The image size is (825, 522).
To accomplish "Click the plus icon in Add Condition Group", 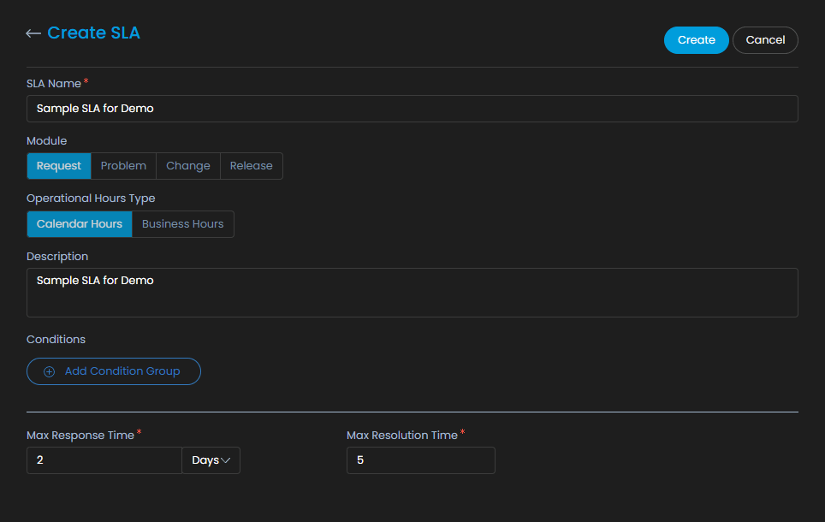I will pos(49,371).
